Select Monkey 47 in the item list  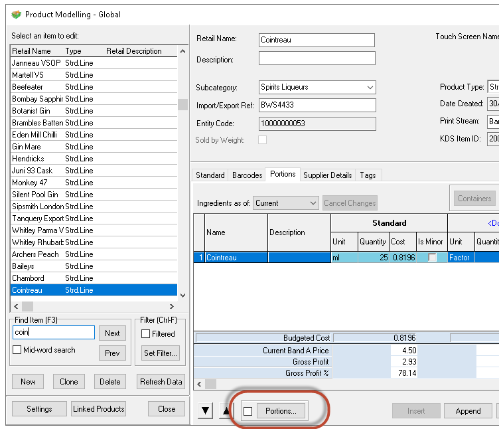coord(94,183)
